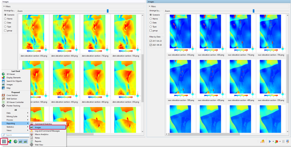Screen dimensions: 291x147
Task: Expand the Process submenu
Action: click(16, 120)
